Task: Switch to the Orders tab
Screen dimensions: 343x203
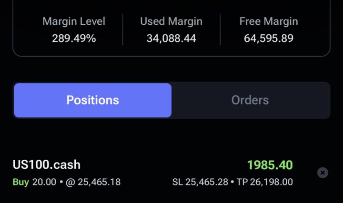Action: pos(250,100)
